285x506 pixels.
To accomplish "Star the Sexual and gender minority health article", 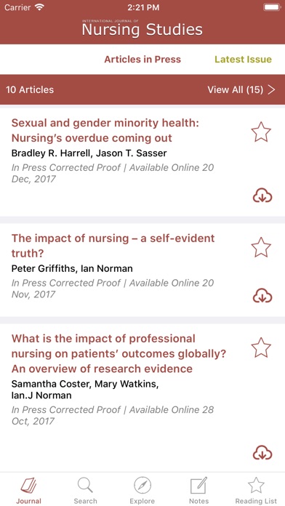I will (x=261, y=132).
